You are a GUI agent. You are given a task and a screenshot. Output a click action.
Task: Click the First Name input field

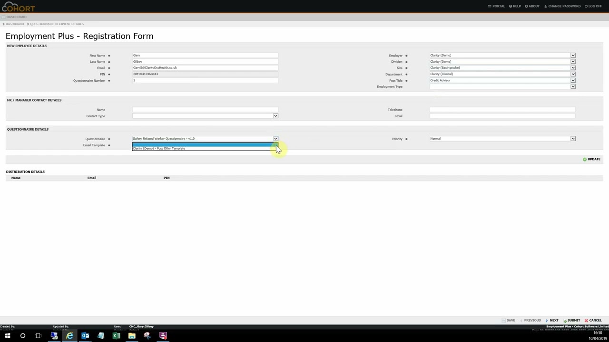pyautogui.click(x=205, y=56)
